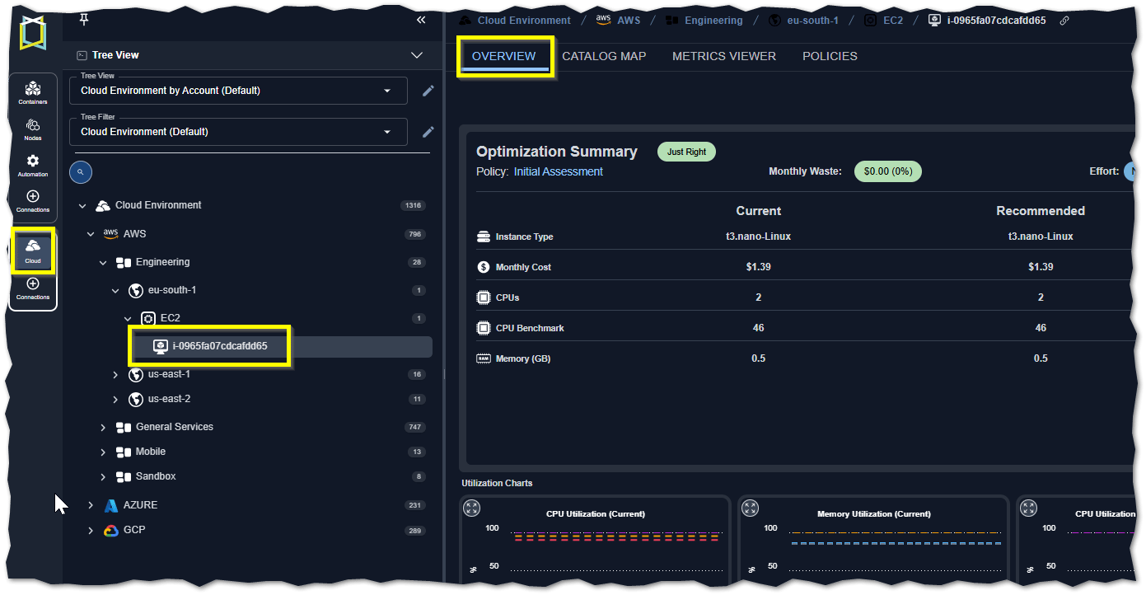Open the Initial Assessment policy link
The width and height of the screenshot is (1146, 595).
coord(559,171)
